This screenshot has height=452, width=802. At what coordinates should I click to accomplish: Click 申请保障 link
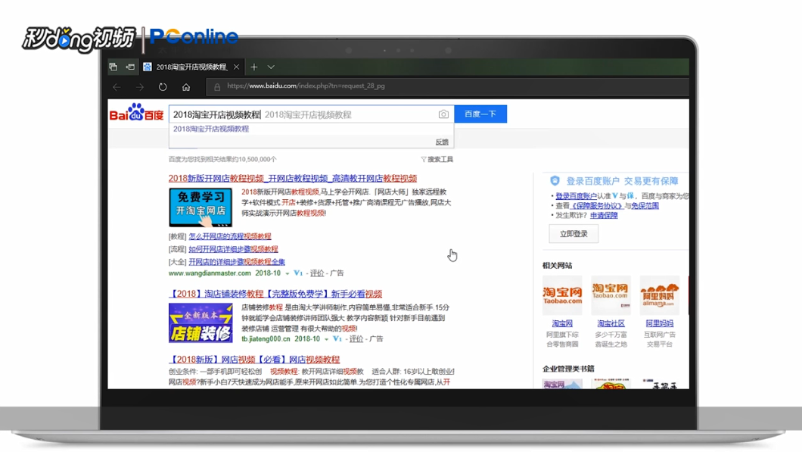[604, 216]
